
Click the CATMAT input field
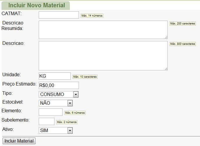pyautogui.click(x=59, y=15)
